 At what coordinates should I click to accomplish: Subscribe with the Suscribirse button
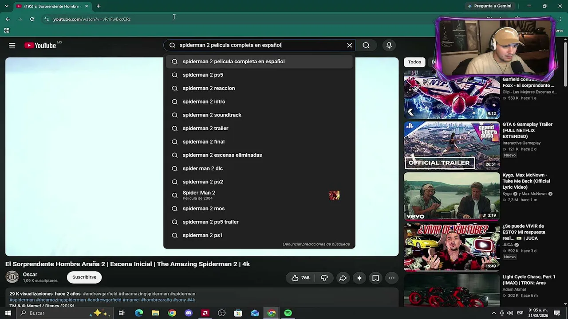tap(84, 277)
